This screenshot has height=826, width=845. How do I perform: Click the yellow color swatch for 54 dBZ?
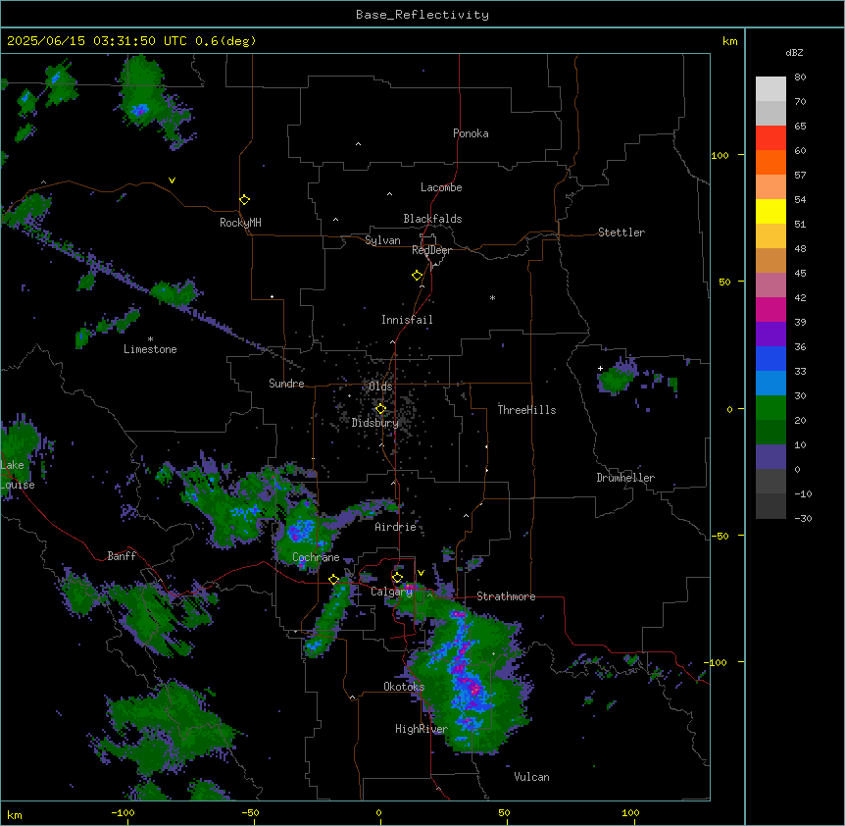pos(770,211)
